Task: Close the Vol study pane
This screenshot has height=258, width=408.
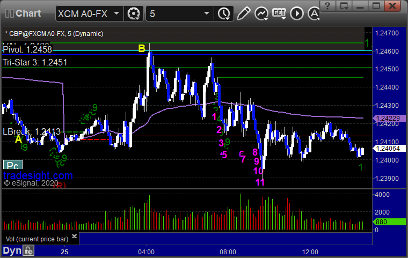Action: pos(74,236)
